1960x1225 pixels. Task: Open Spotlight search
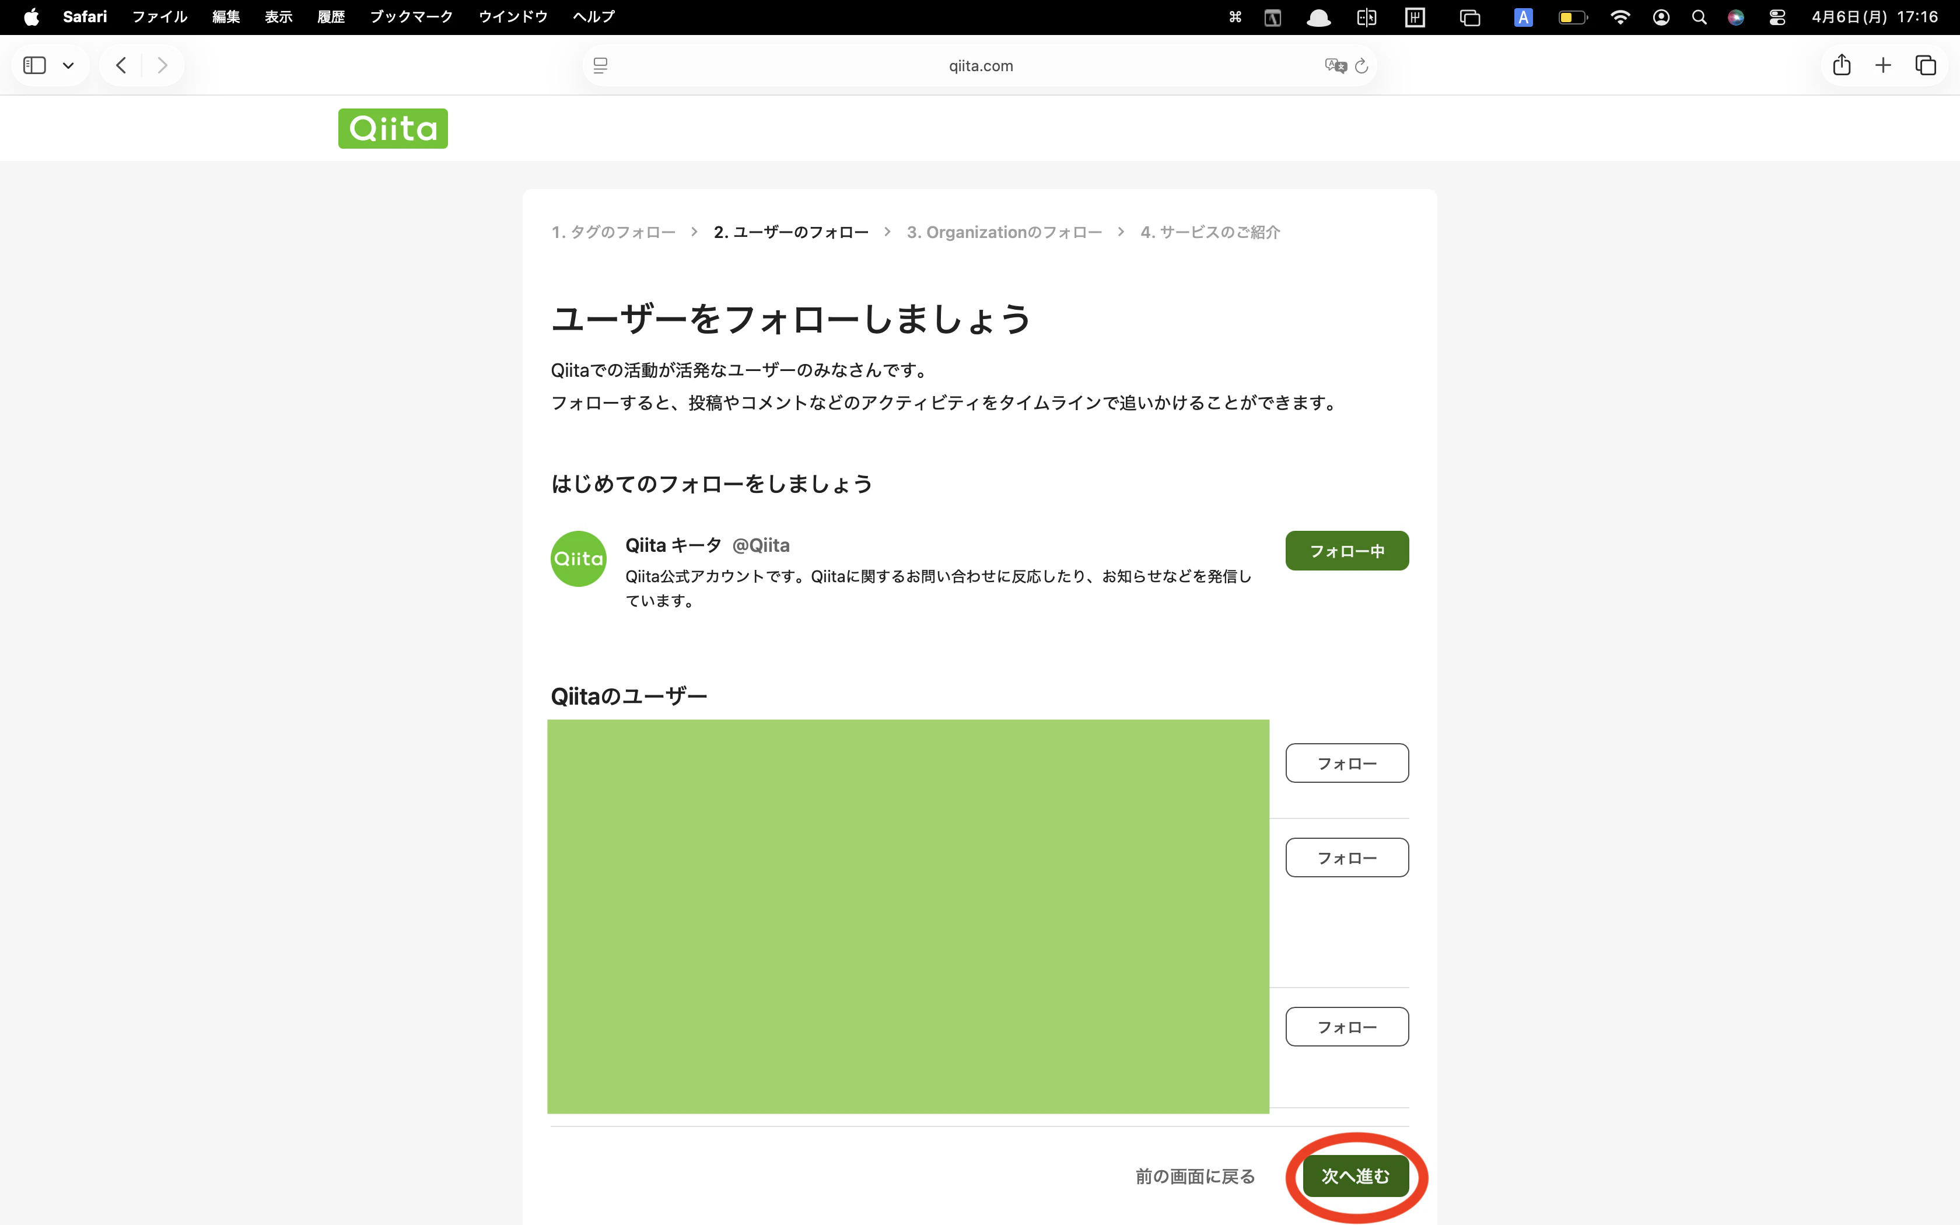1699,17
